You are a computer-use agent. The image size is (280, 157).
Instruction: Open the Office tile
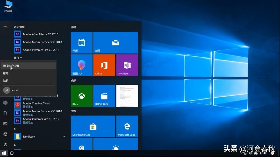pyautogui.click(x=104, y=65)
